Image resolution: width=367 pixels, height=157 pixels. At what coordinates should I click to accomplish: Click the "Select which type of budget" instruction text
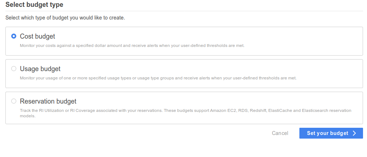pos(65,18)
